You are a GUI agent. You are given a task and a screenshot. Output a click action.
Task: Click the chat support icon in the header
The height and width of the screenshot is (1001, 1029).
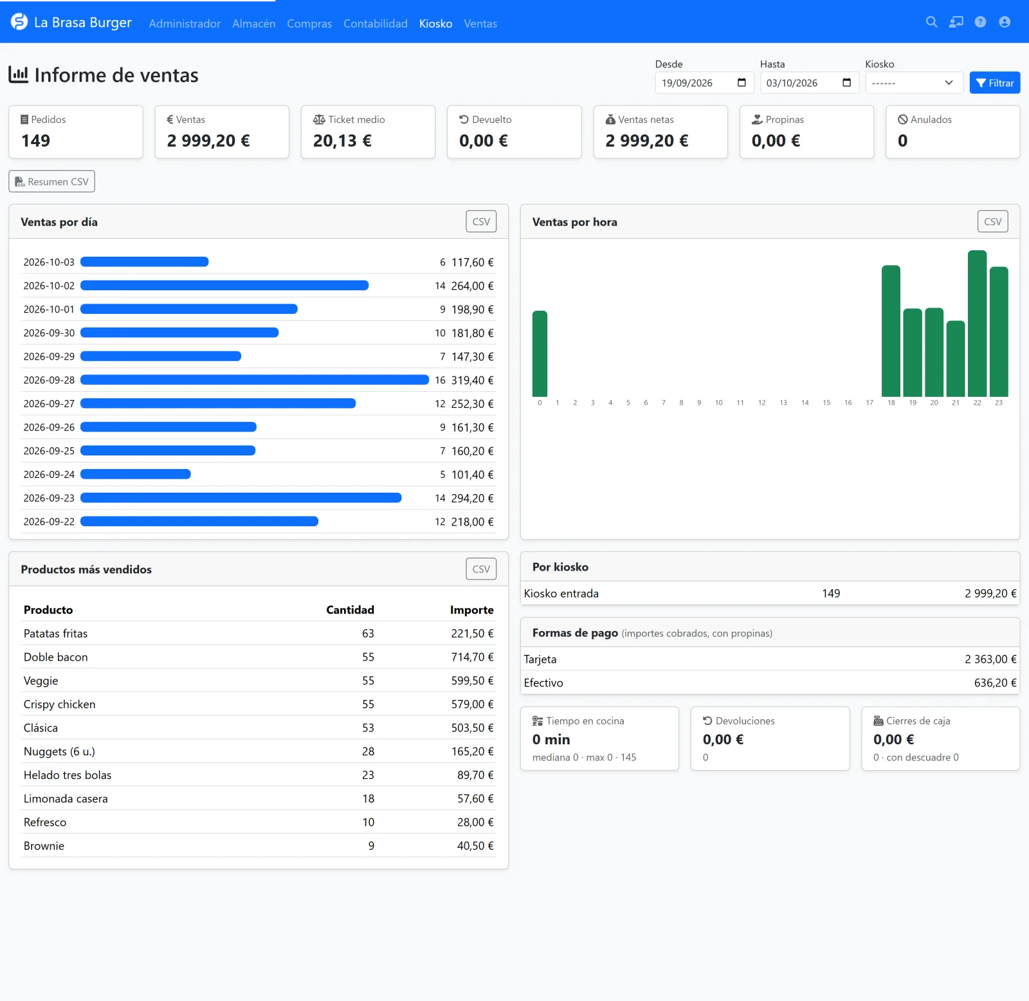(956, 22)
